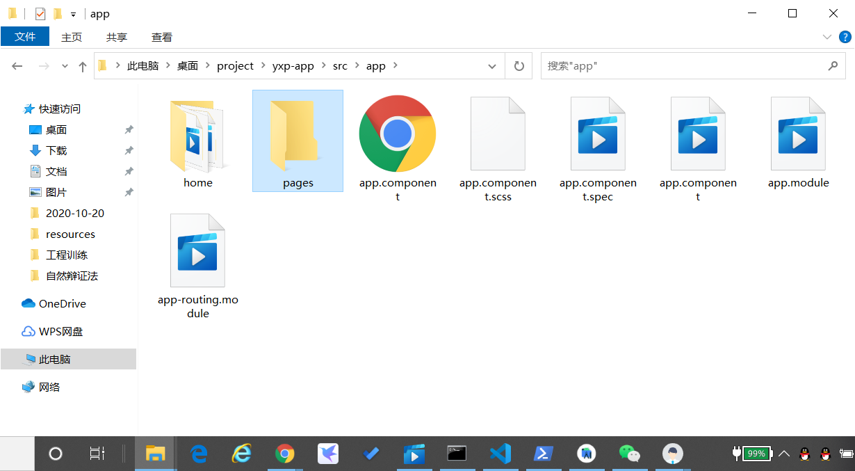The height and width of the screenshot is (471, 855).
Task: Click the Forward navigation arrow
Action: 43,66
